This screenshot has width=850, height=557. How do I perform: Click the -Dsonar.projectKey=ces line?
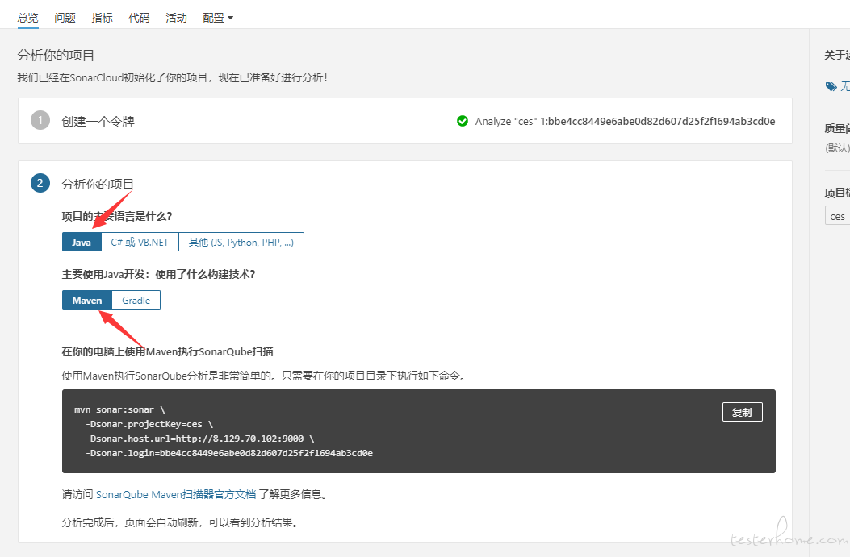[x=149, y=424]
